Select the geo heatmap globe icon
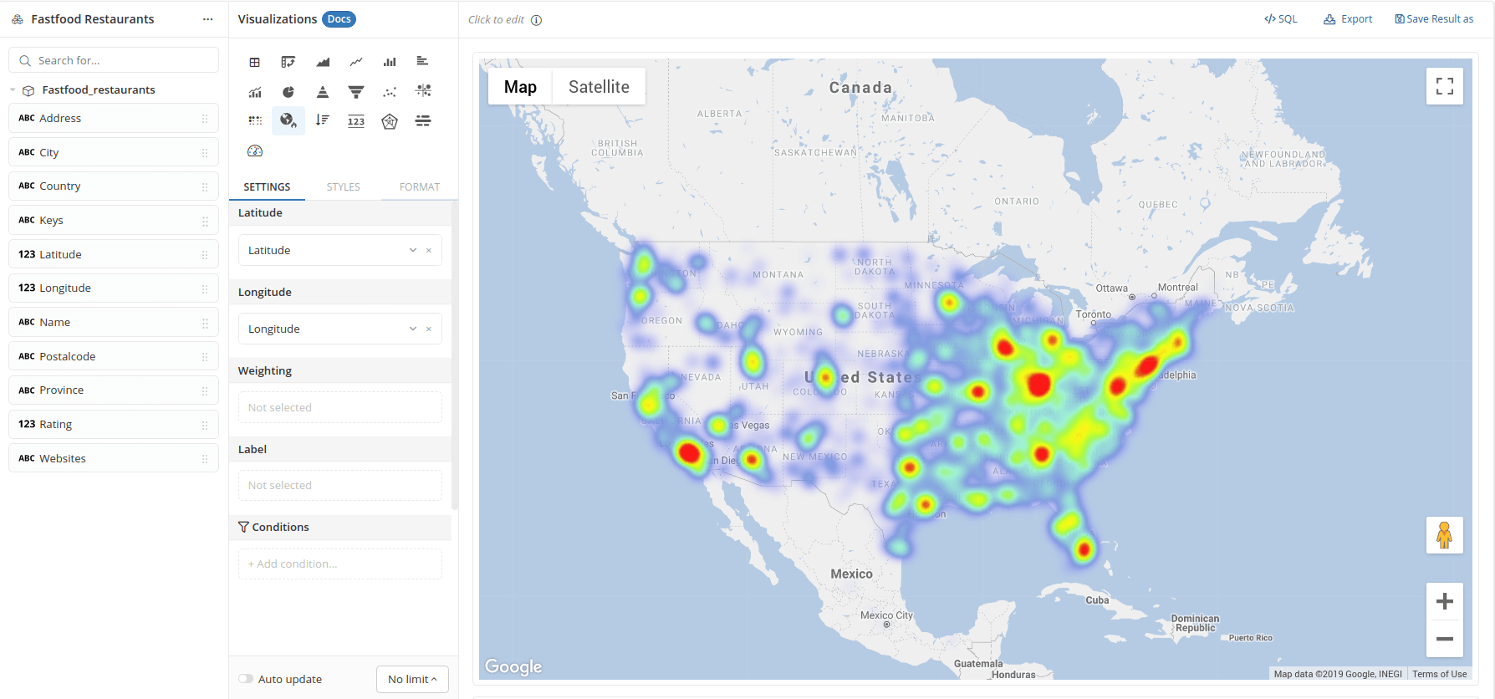This screenshot has width=1495, height=699. point(288,120)
